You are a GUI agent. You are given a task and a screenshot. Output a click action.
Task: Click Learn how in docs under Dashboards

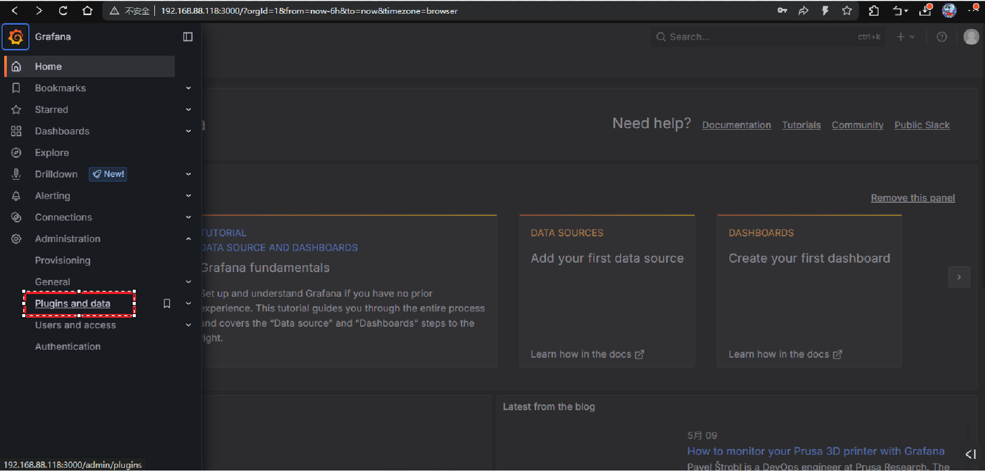click(785, 354)
